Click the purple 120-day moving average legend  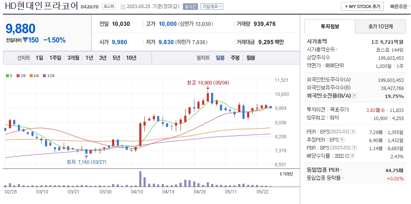coord(48,75)
